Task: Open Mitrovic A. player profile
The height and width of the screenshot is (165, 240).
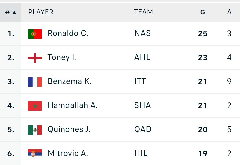Action: [68, 153]
